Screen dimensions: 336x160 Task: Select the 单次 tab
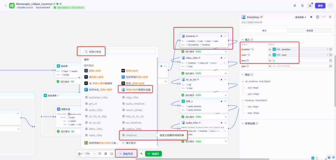tap(265, 31)
